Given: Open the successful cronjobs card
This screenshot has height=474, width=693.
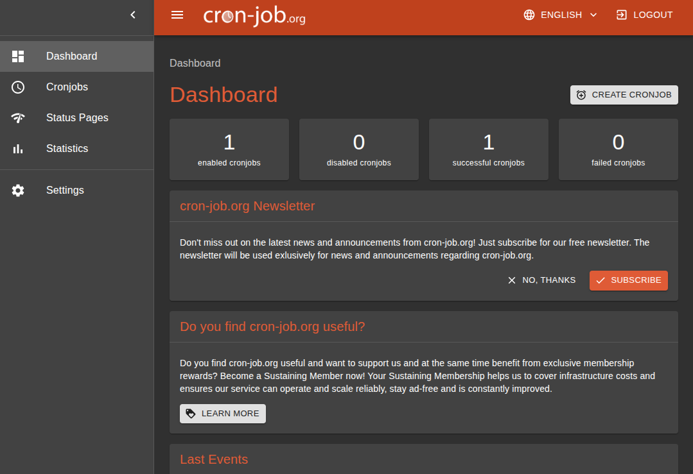Looking at the screenshot, I should pos(488,149).
